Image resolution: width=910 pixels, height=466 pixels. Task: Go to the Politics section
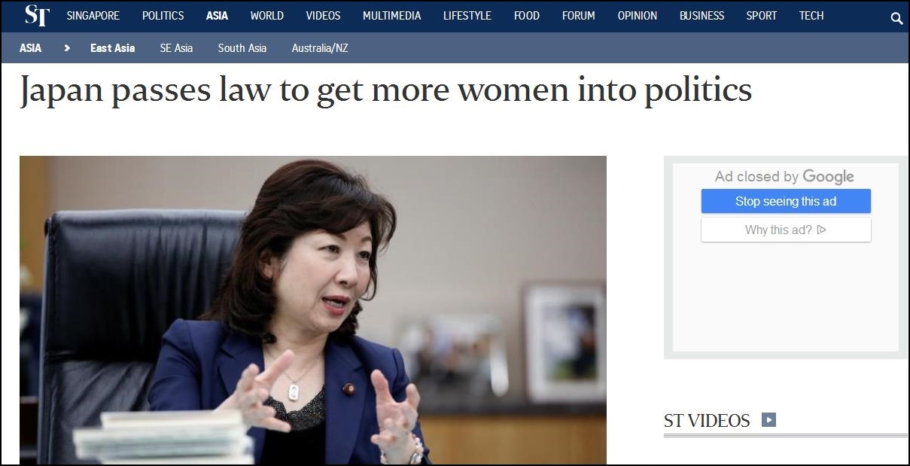point(163,16)
